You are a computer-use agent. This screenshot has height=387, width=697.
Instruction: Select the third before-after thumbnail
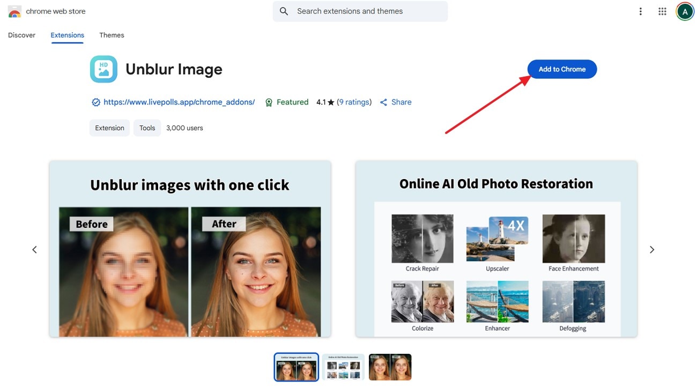tap(390, 367)
